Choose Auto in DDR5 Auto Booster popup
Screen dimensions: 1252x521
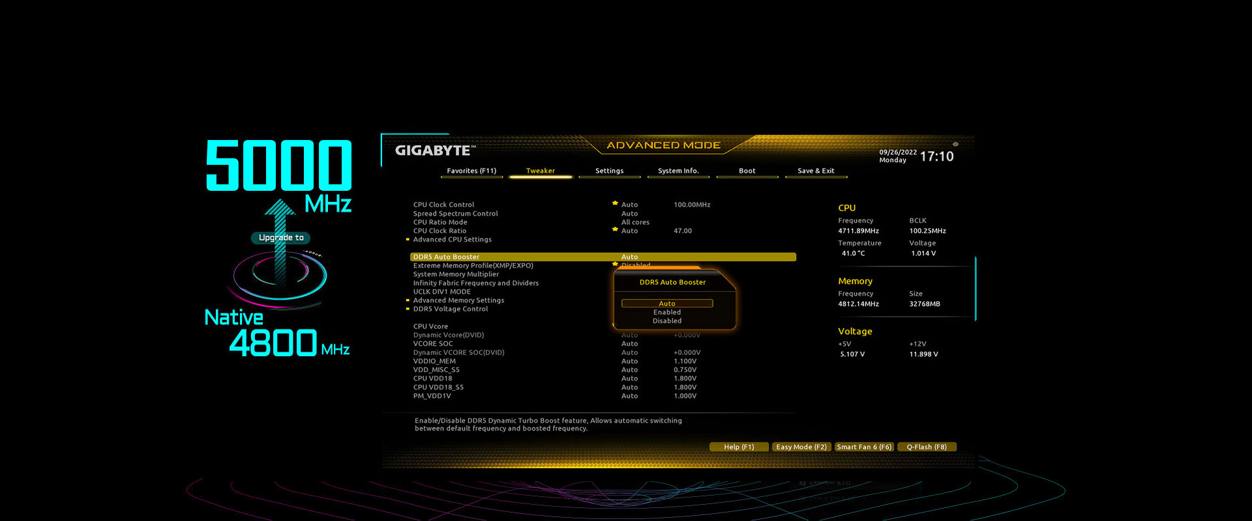coord(667,303)
